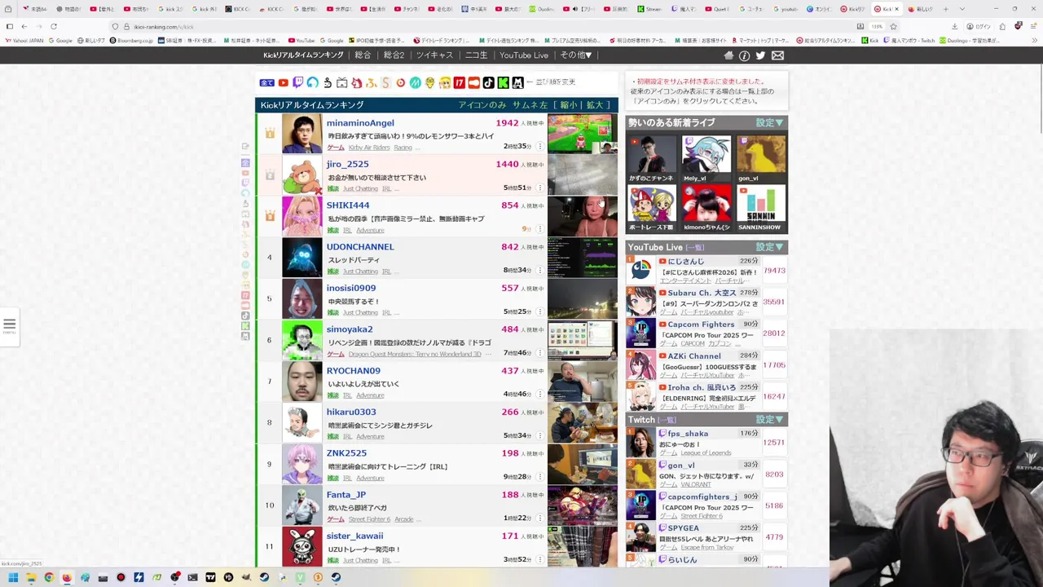Filter ranking by TikTok icon
Screen dimensions: 1043x587
pyautogui.click(x=488, y=82)
